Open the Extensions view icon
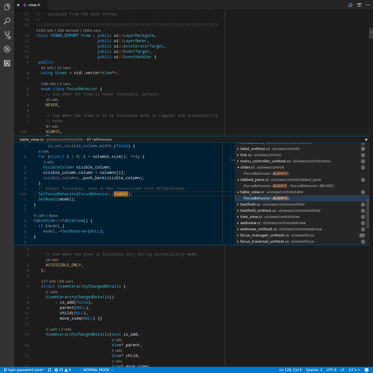The width and height of the screenshot is (373, 373). tap(7, 63)
